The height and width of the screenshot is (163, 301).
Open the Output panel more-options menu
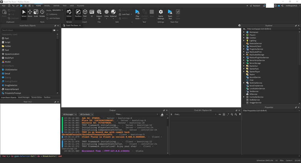[167, 115]
